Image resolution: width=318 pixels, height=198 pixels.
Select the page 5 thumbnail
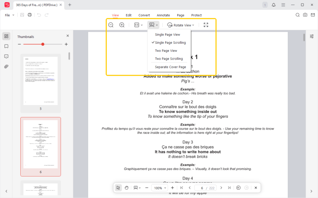41,81
